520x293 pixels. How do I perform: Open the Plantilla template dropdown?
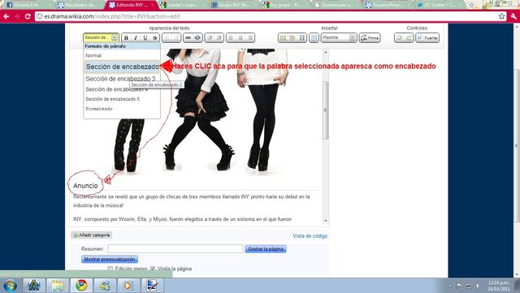339,38
